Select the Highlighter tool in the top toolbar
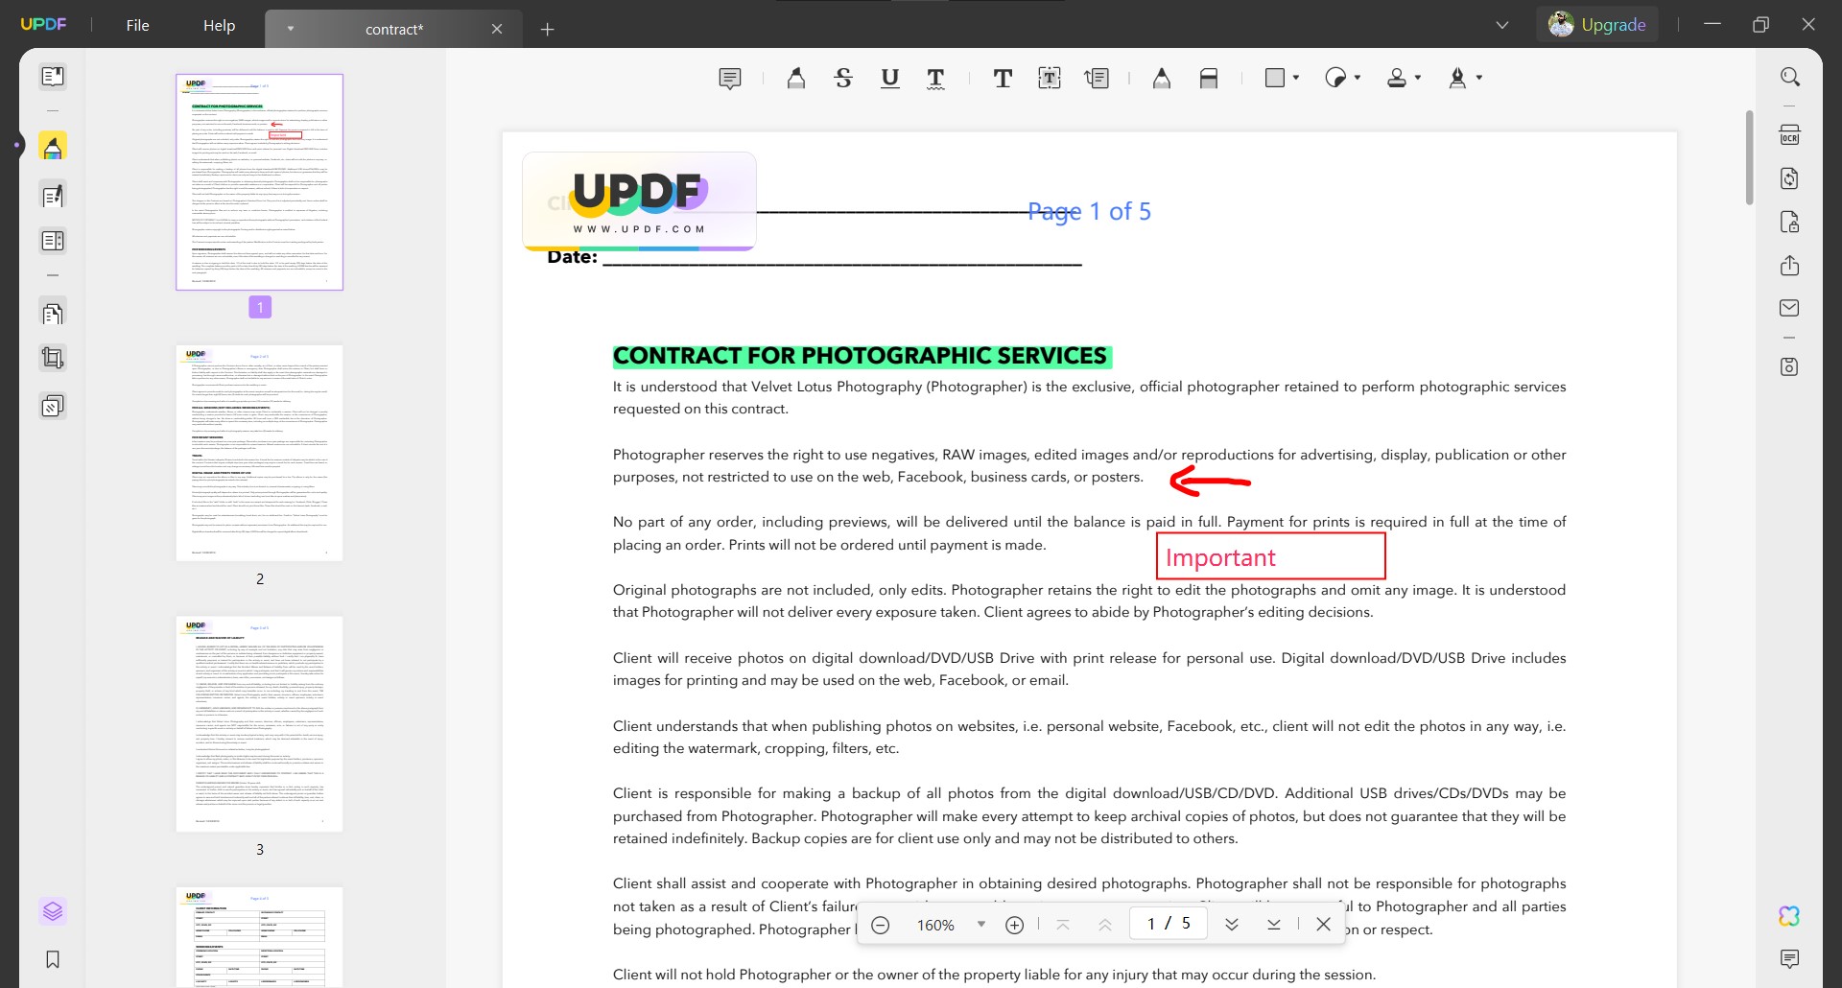Viewport: 1842px width, 988px height. click(796, 78)
